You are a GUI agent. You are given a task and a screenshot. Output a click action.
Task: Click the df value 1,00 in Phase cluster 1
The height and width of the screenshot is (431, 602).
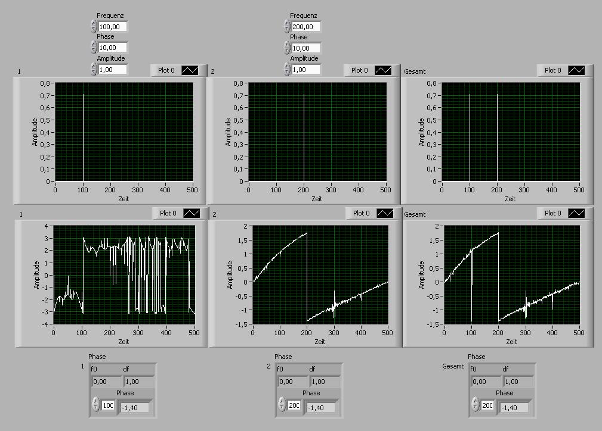coord(138,382)
